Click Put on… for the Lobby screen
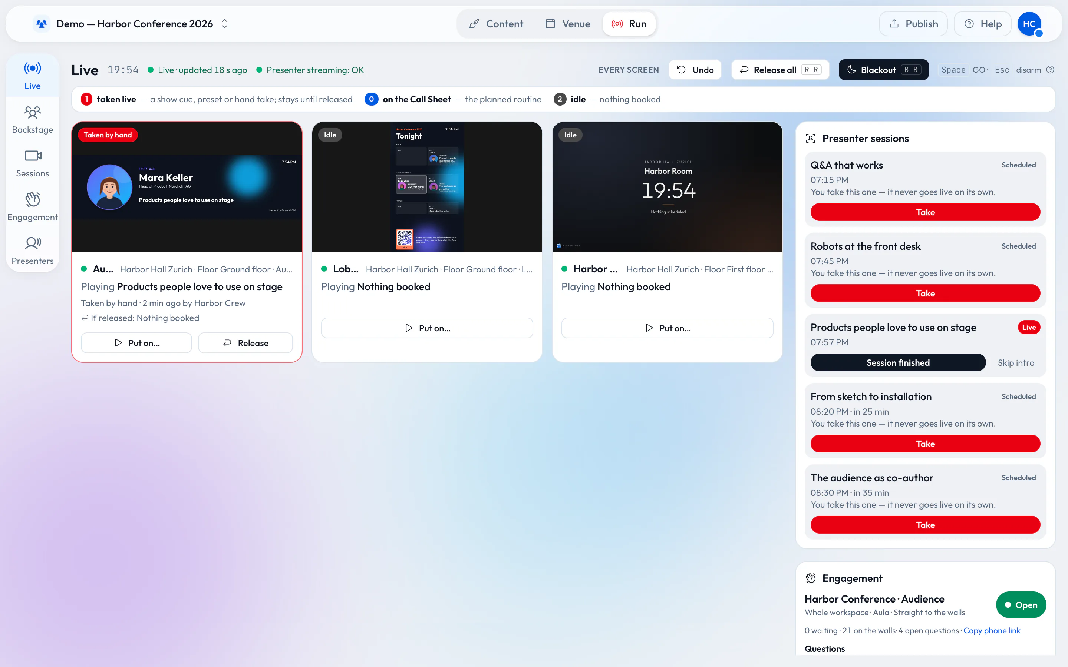 (427, 328)
